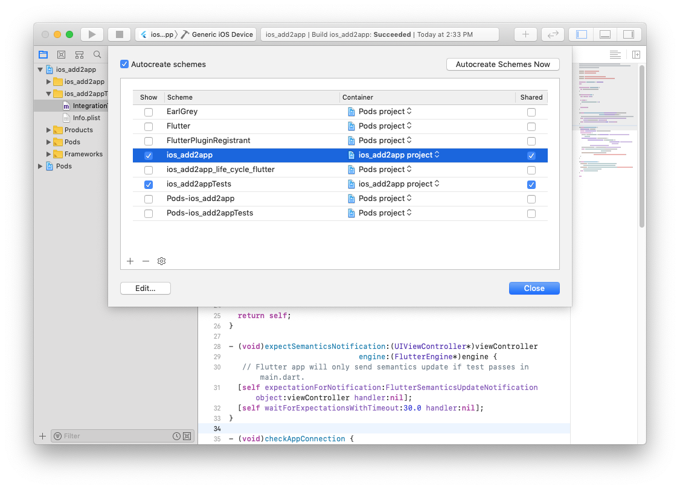This screenshot has width=680, height=489.
Task: Uncheck Show for ios_add2app scheme
Action: point(149,155)
